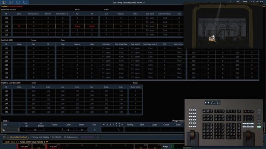Viewport: 266px width, 149px height.
Task: Select the FOH Mvb fader tile
Action: 53,146
